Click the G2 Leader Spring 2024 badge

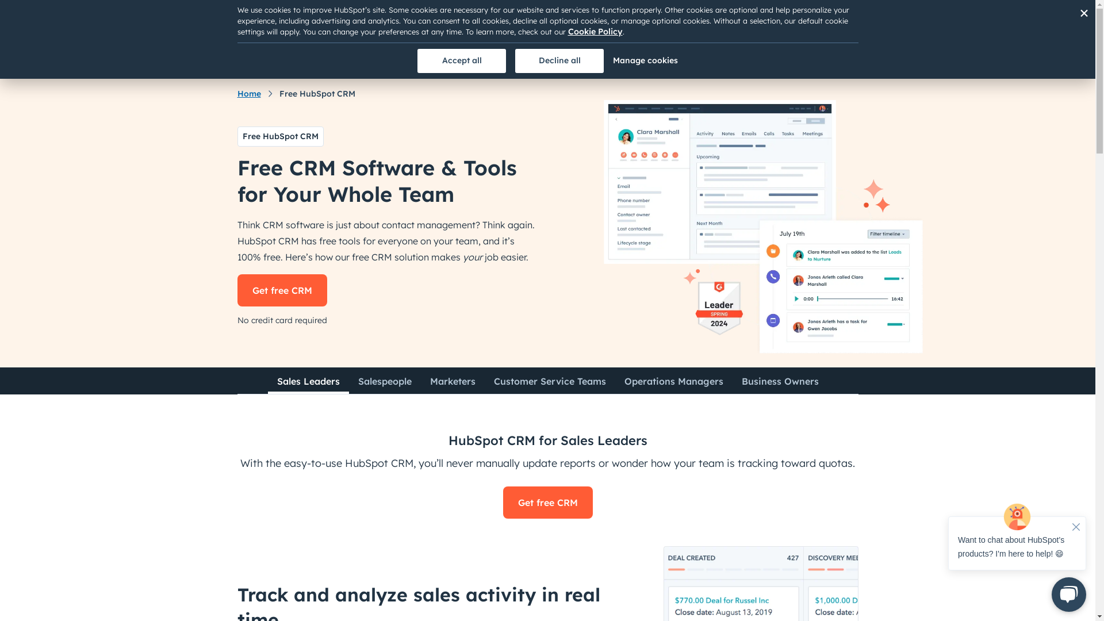pos(718,305)
